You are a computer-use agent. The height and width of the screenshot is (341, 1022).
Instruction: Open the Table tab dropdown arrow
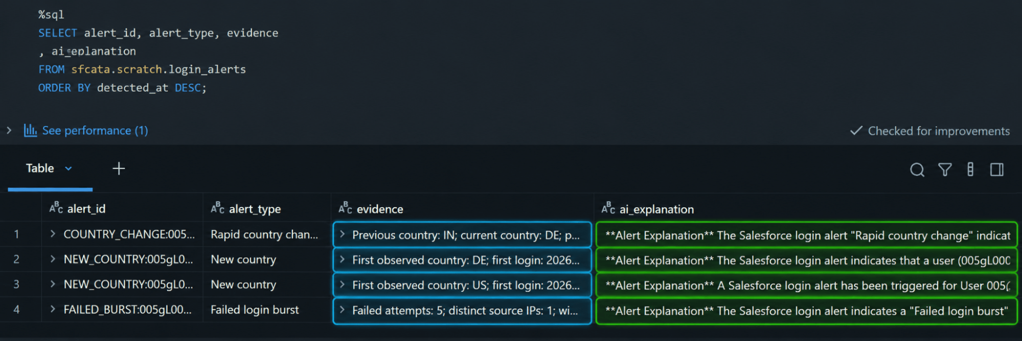pos(69,168)
